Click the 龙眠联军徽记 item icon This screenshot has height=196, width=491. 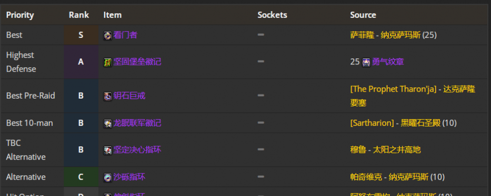point(108,124)
